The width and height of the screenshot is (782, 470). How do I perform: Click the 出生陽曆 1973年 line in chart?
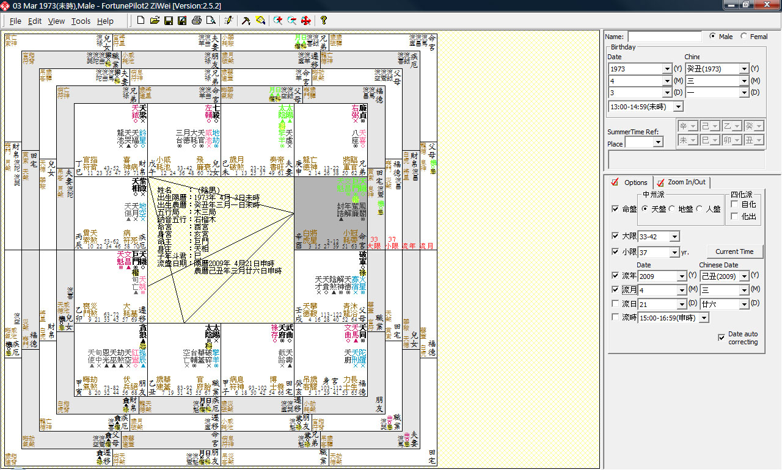208,198
